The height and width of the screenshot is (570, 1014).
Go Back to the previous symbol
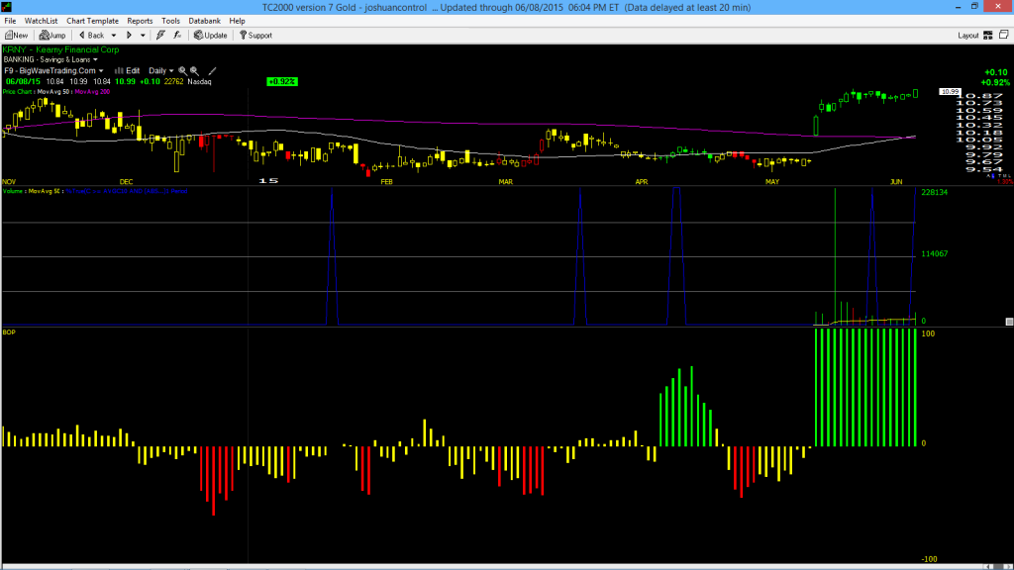point(91,36)
